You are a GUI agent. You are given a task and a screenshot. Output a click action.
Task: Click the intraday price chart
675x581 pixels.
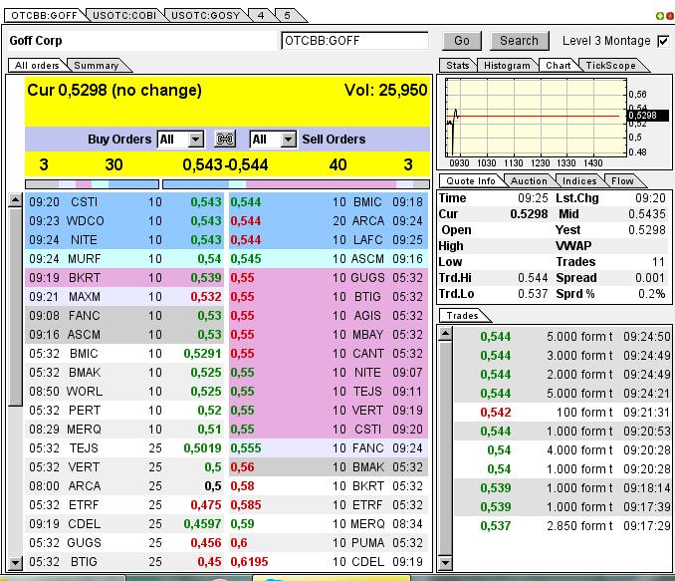click(536, 117)
